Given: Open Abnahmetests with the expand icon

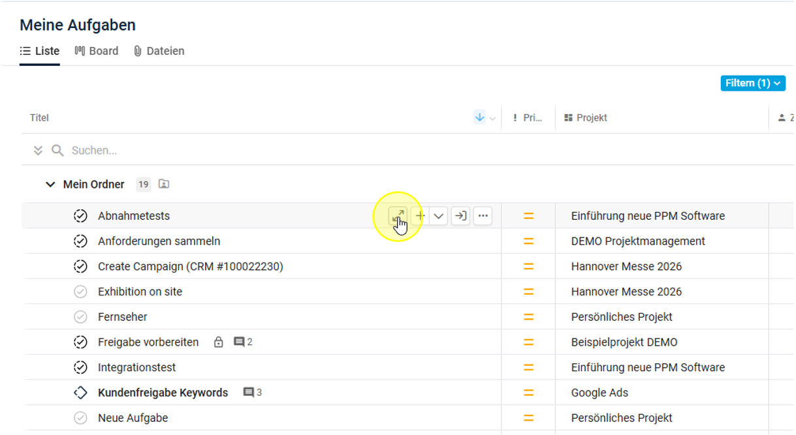Looking at the screenshot, I should [397, 216].
